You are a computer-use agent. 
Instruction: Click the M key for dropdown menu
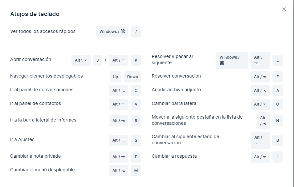136,171
